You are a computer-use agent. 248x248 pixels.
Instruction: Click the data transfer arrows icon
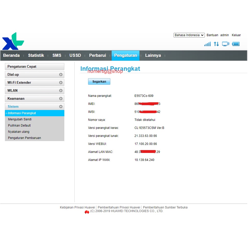click(216, 44)
